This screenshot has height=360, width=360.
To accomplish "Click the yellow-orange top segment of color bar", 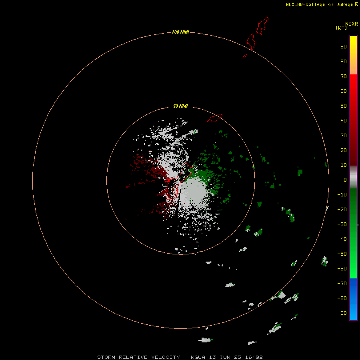I will coord(353,55).
